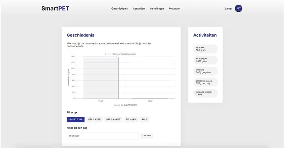Click the 'Filter op een dag' label
This screenshot has height=148, width=284.
(77, 128)
